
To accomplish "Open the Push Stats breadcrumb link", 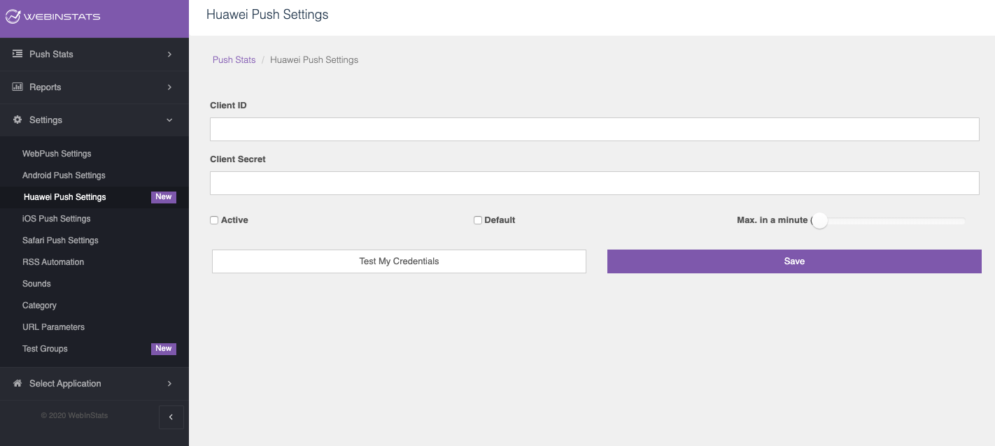I will click(234, 60).
